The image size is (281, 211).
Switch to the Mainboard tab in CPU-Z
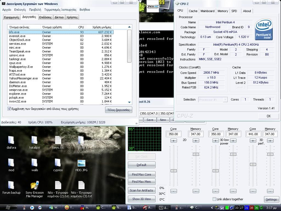(207, 11)
